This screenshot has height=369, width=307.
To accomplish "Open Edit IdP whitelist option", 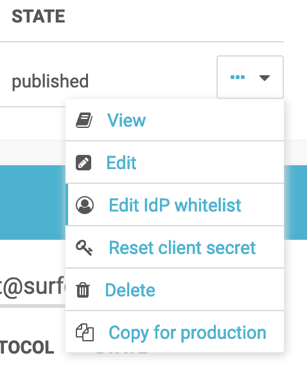I will (x=175, y=205).
